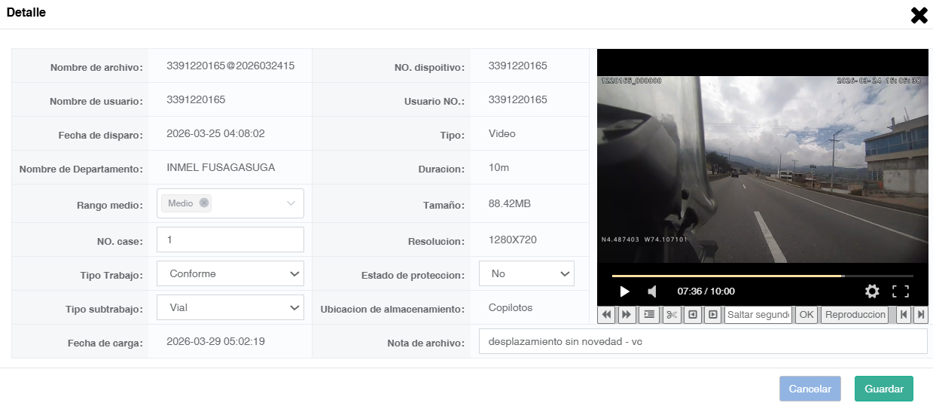Click the Usuario NO. value

coord(518,99)
